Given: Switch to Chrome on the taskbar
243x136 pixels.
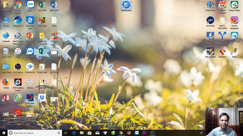Looking at the screenshot, I should coord(121,133).
